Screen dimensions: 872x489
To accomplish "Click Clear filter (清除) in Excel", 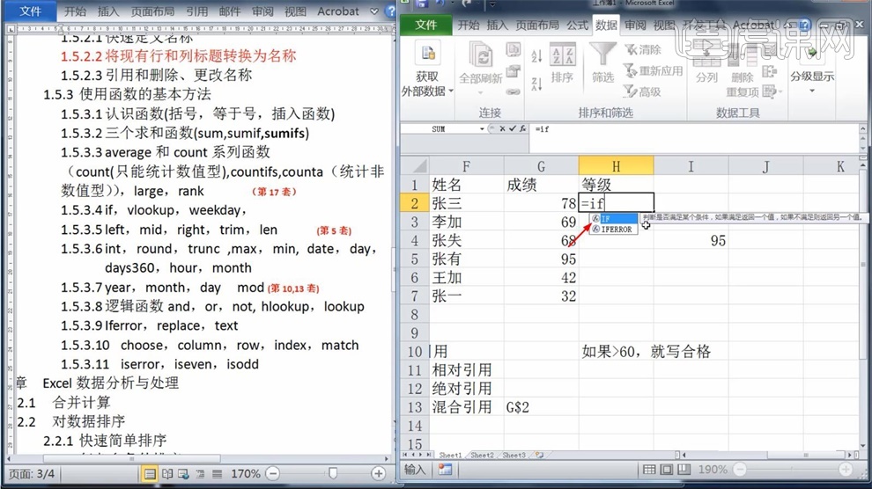I will (643, 49).
